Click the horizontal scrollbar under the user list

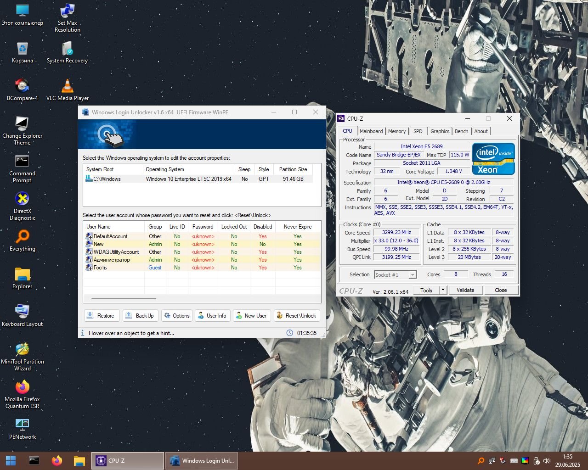tap(124, 299)
